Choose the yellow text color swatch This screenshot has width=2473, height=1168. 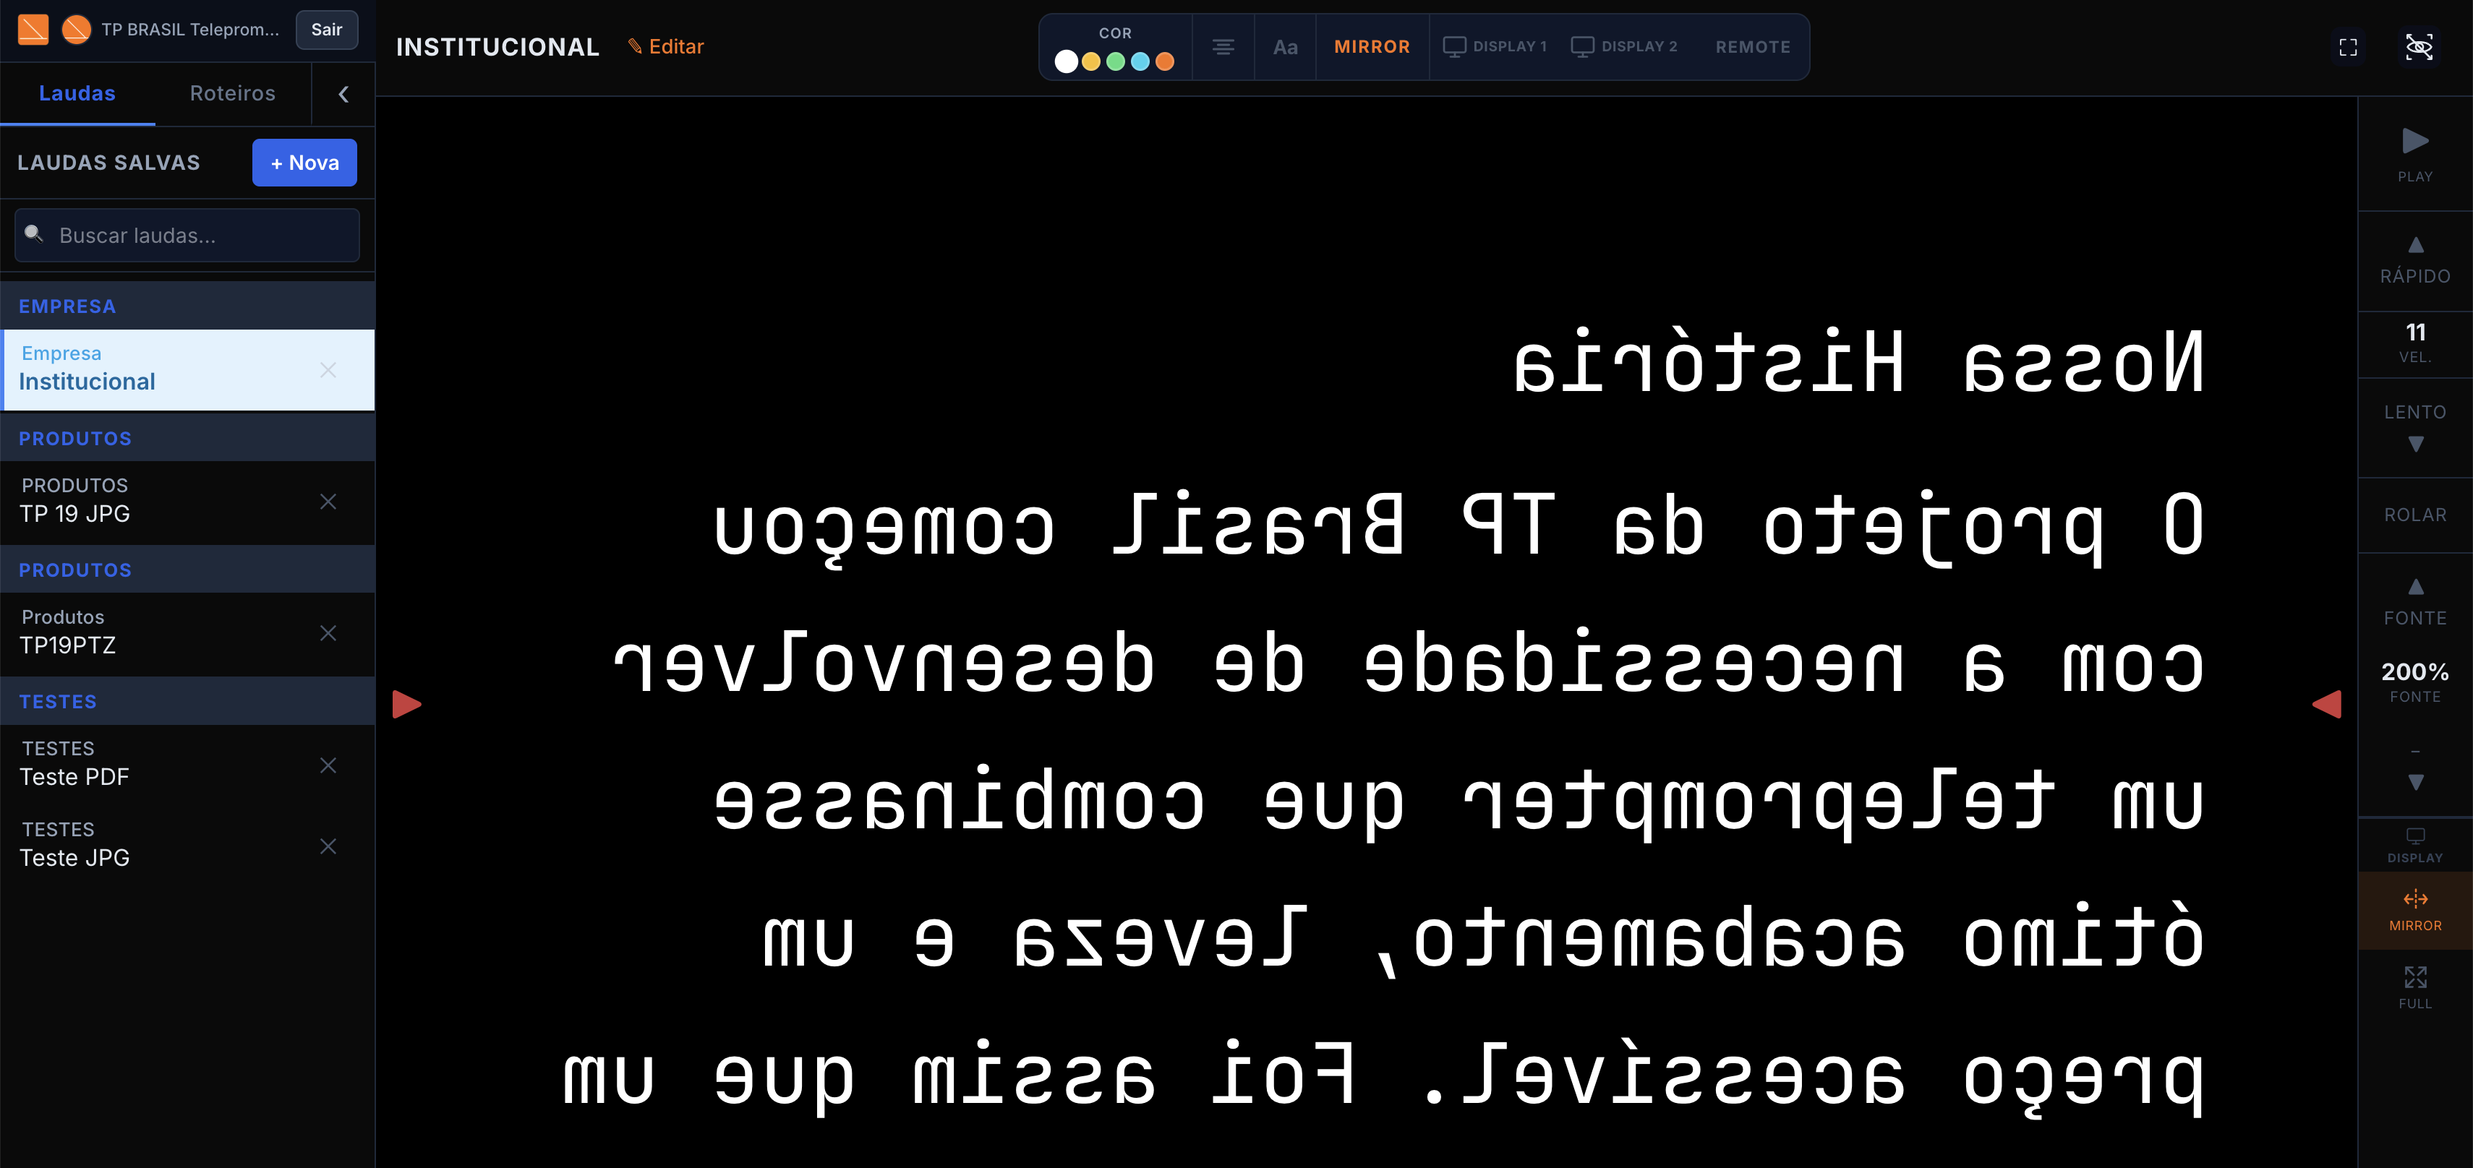pos(1090,61)
